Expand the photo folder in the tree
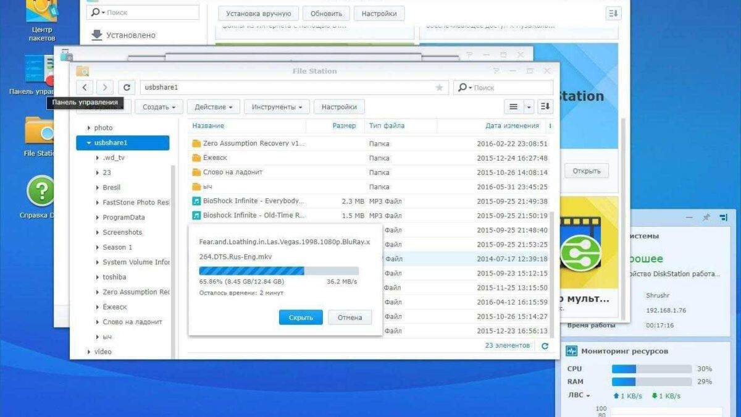This screenshot has width=741, height=417. [88, 128]
